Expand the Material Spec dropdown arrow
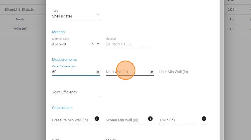This screenshot has width=251, height=140. pos(98,44)
